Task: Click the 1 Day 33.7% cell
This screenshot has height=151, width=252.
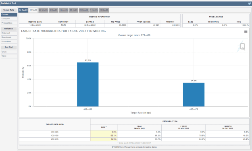Action: pos(140,139)
